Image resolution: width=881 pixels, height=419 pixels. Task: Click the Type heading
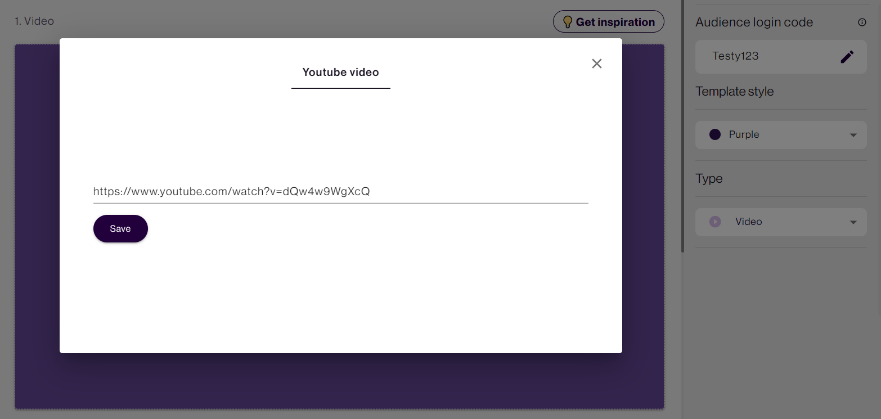(709, 178)
